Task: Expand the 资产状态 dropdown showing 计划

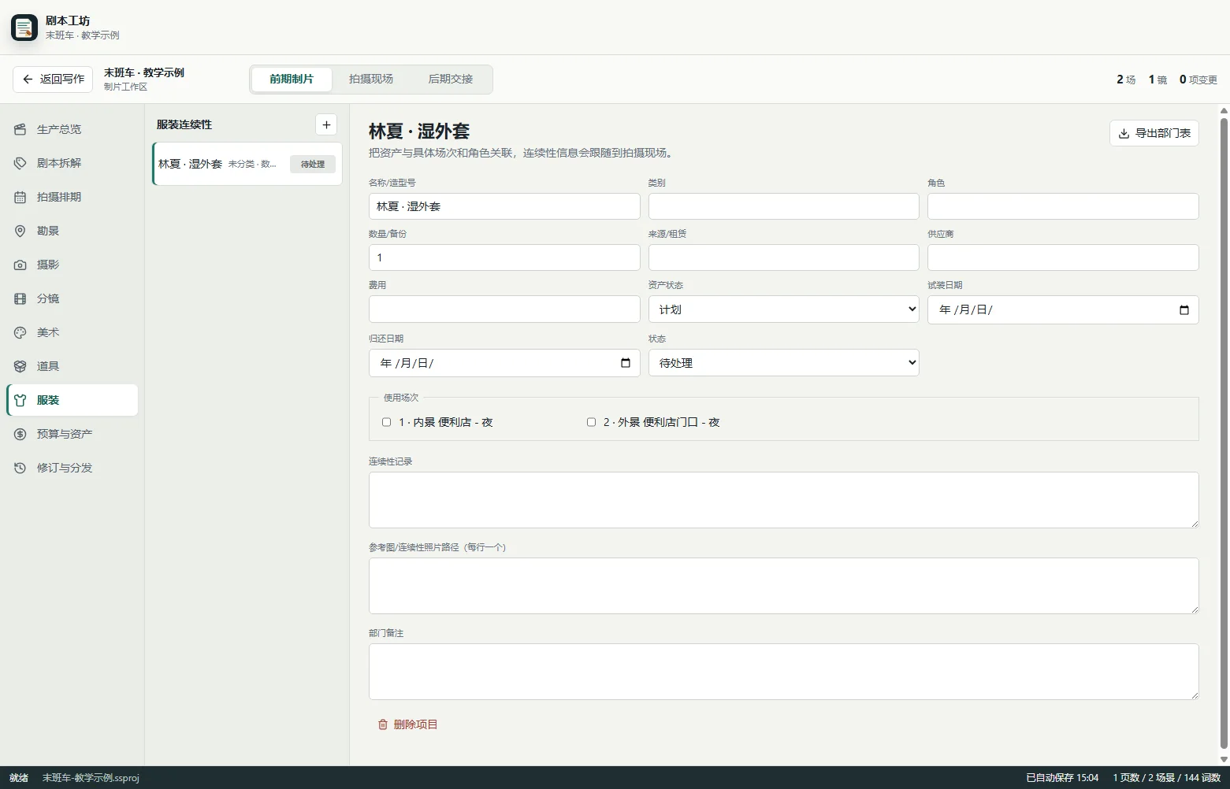Action: pyautogui.click(x=783, y=309)
